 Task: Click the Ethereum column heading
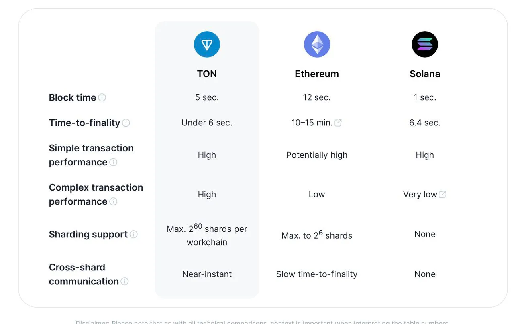tap(317, 74)
